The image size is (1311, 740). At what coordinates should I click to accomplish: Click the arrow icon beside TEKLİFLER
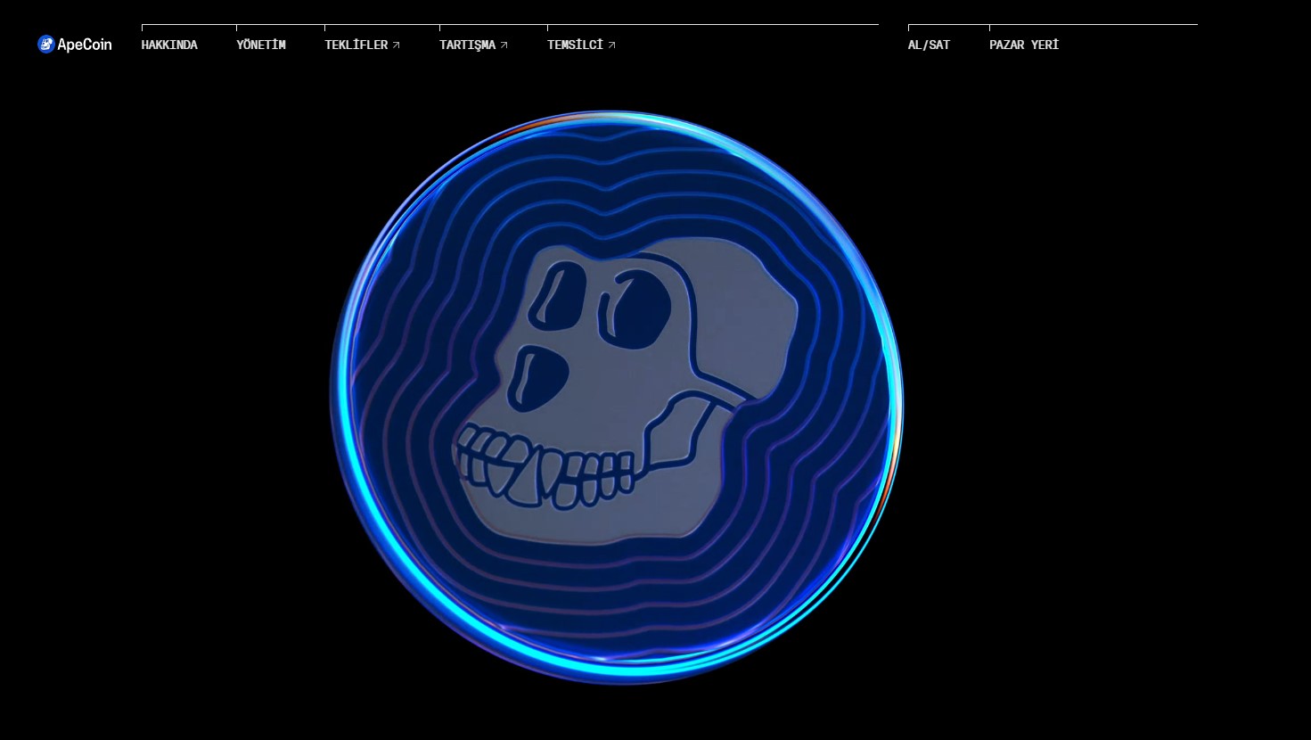click(x=396, y=45)
